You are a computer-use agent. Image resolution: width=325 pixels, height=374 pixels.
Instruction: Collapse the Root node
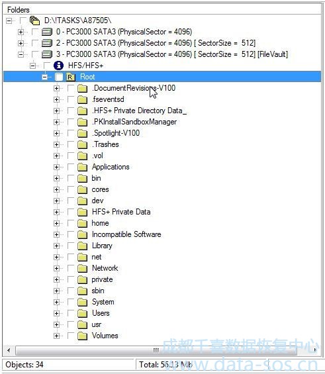(x=44, y=77)
